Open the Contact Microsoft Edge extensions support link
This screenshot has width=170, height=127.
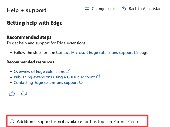95,53
